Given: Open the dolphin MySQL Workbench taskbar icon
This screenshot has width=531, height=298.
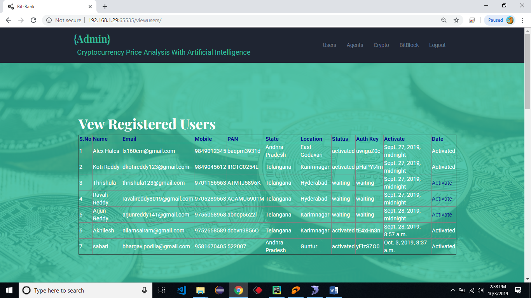Looking at the screenshot, I should tap(315, 290).
